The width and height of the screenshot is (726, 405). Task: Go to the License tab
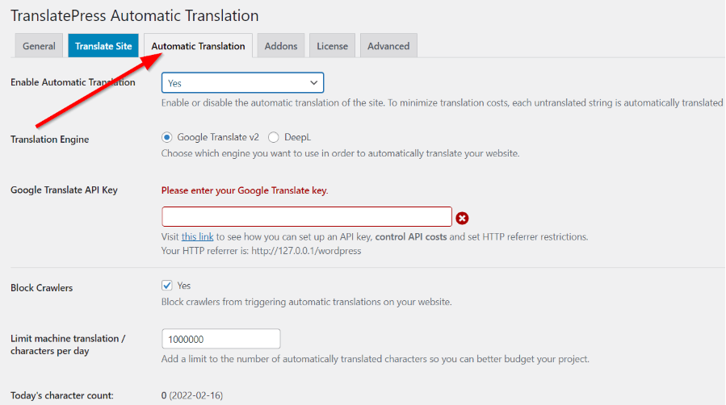(x=332, y=46)
